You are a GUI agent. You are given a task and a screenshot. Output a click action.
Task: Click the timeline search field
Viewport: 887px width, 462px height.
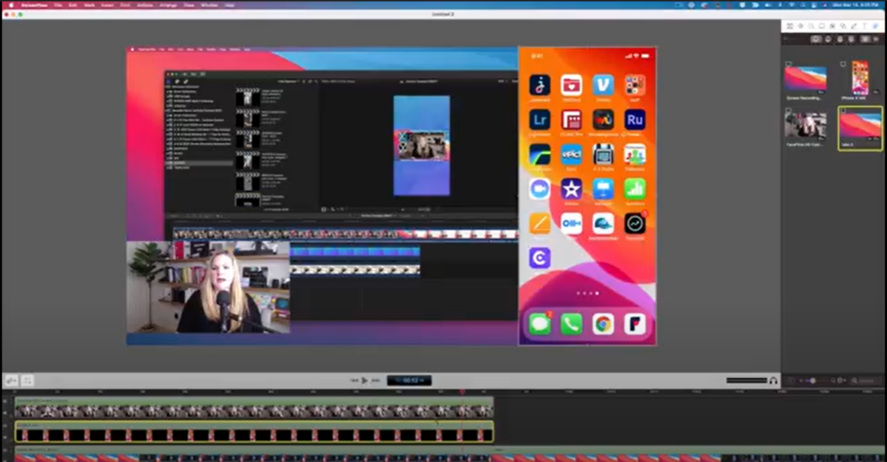(x=865, y=381)
